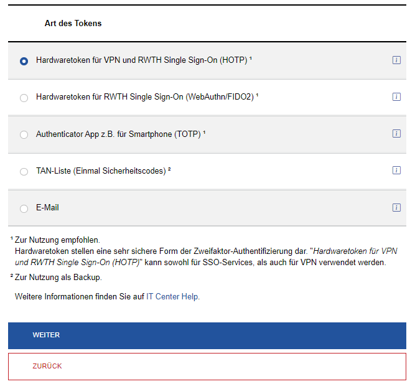Continue with the WEITER button

pos(207,335)
